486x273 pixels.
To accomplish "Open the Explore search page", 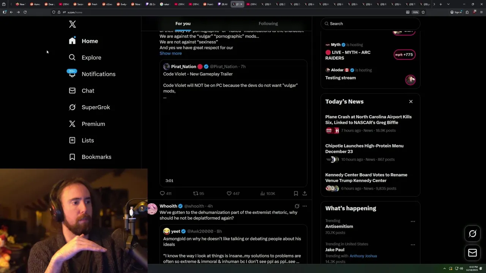I will pos(85,58).
